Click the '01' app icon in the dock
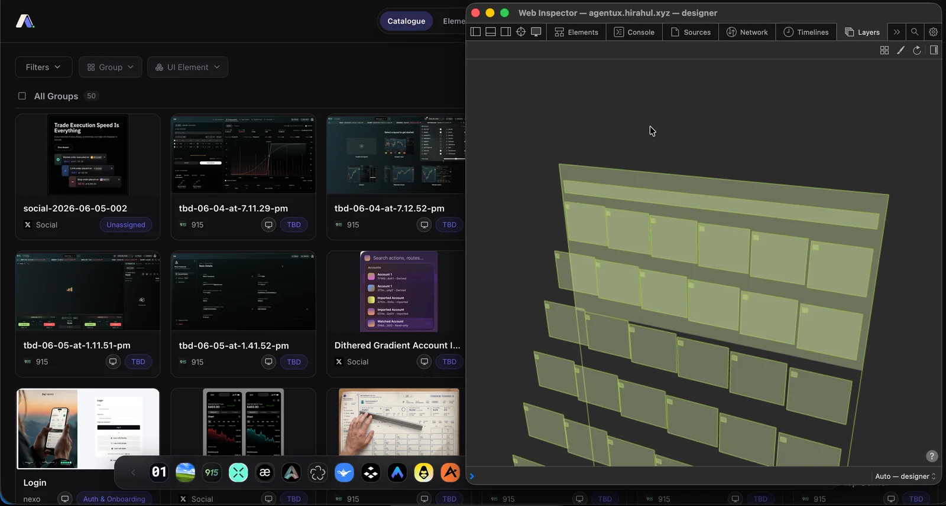946x506 pixels. (159, 472)
